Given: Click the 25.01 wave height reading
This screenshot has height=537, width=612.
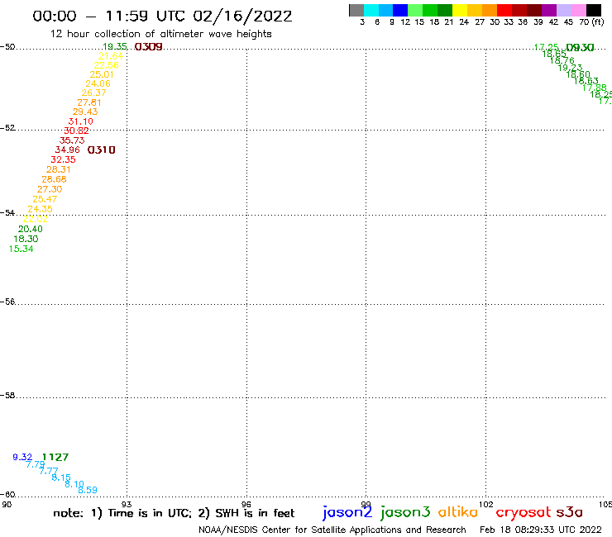Looking at the screenshot, I should tap(102, 74).
